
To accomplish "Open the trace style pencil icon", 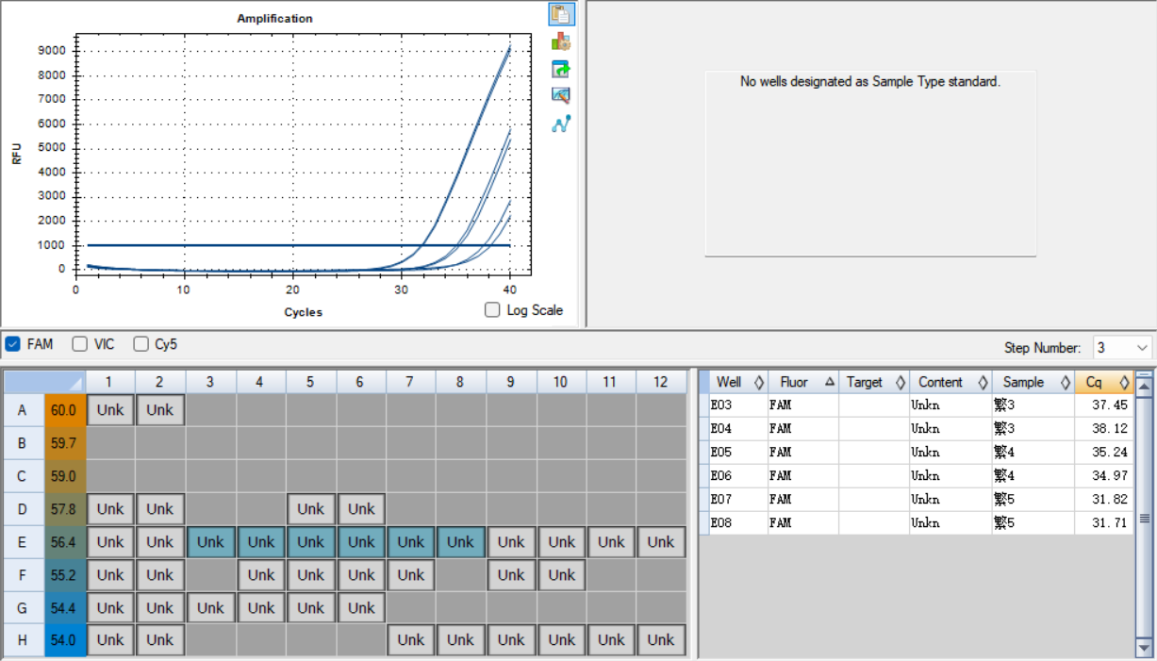I will (x=561, y=95).
